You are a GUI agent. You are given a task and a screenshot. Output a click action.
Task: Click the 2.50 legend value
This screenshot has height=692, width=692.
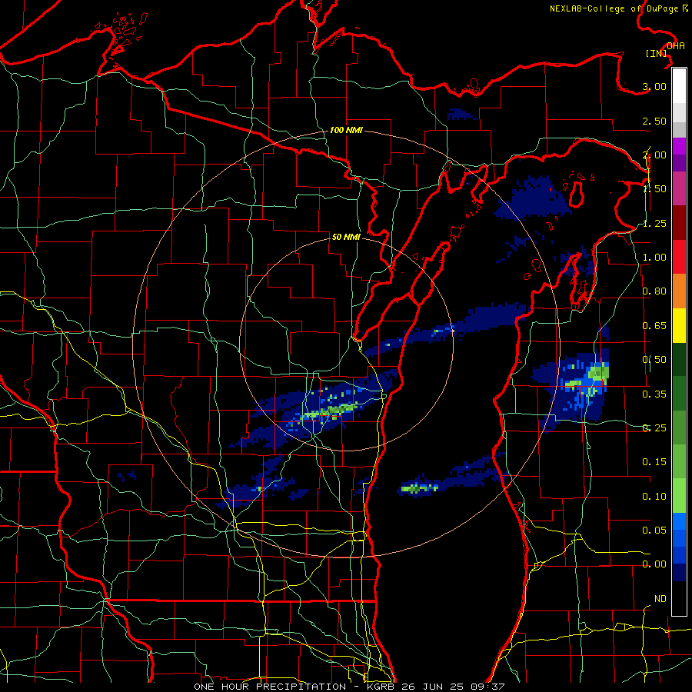tap(654, 121)
